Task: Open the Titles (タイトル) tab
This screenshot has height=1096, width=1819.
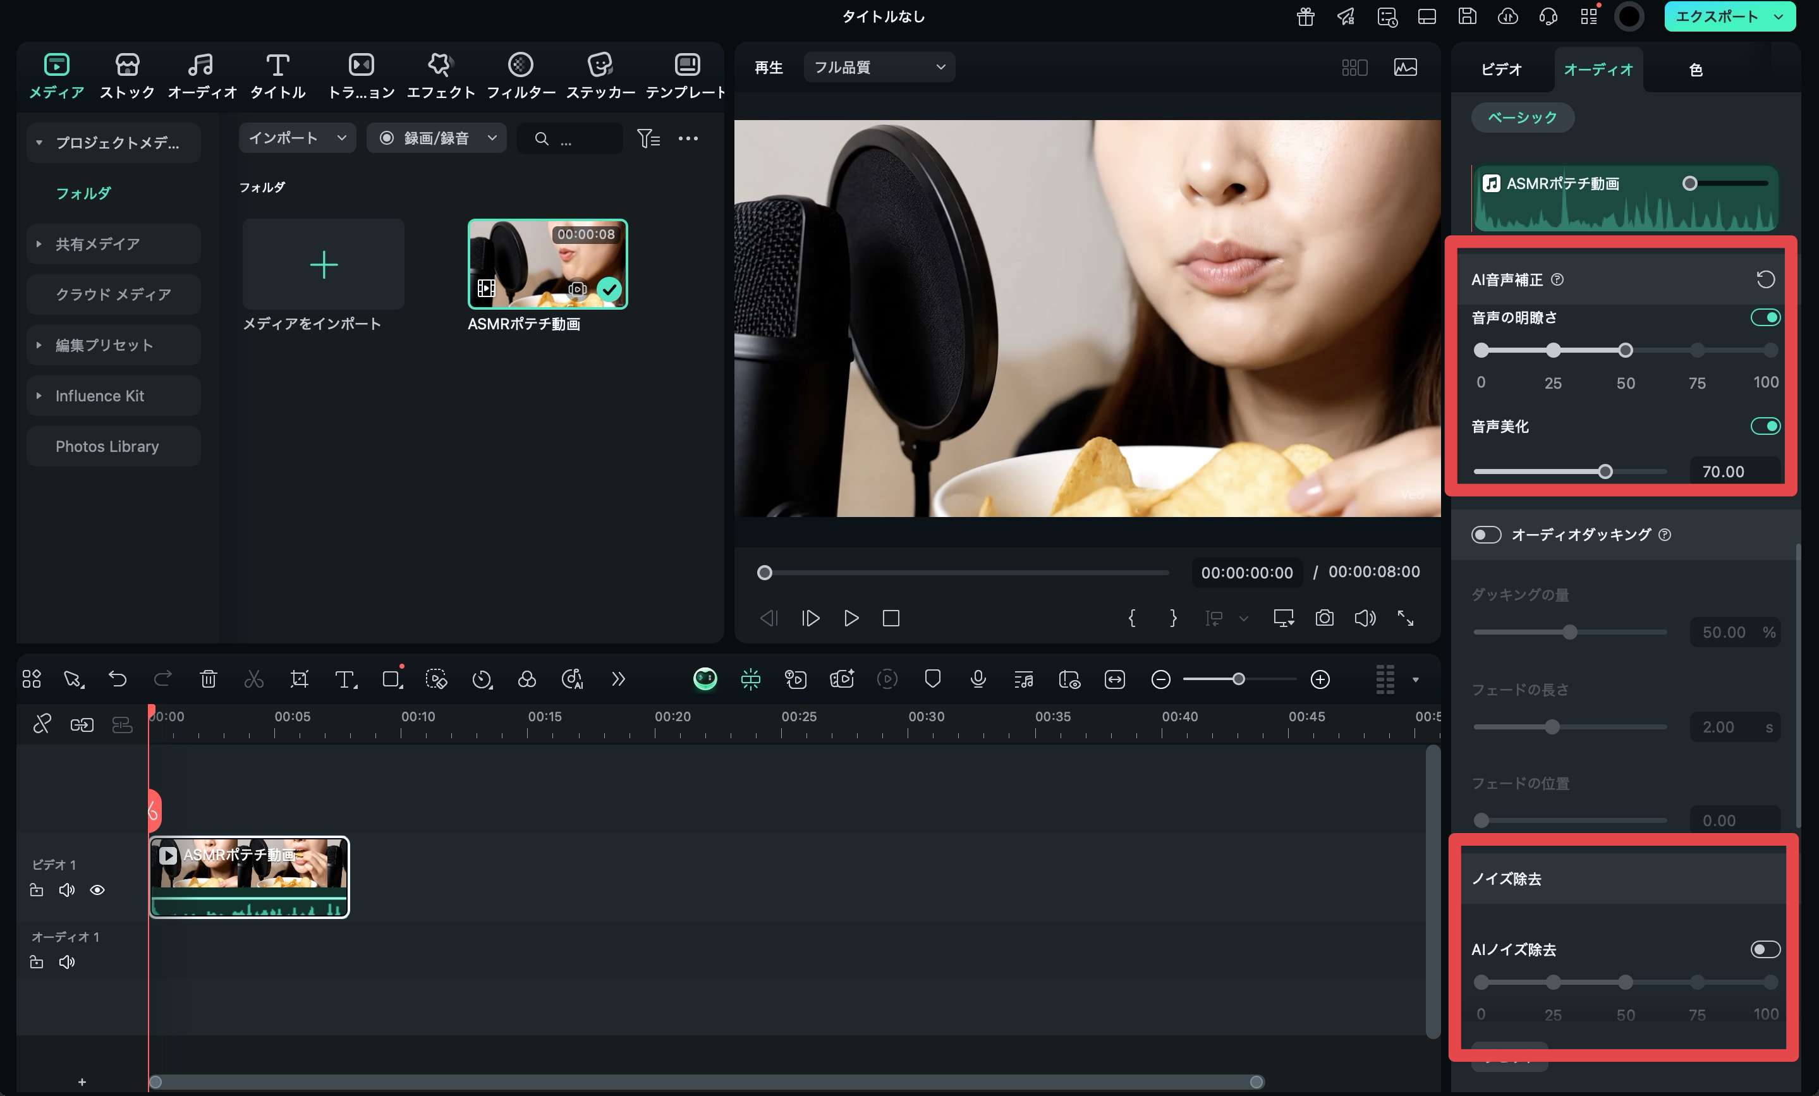Action: 277,75
